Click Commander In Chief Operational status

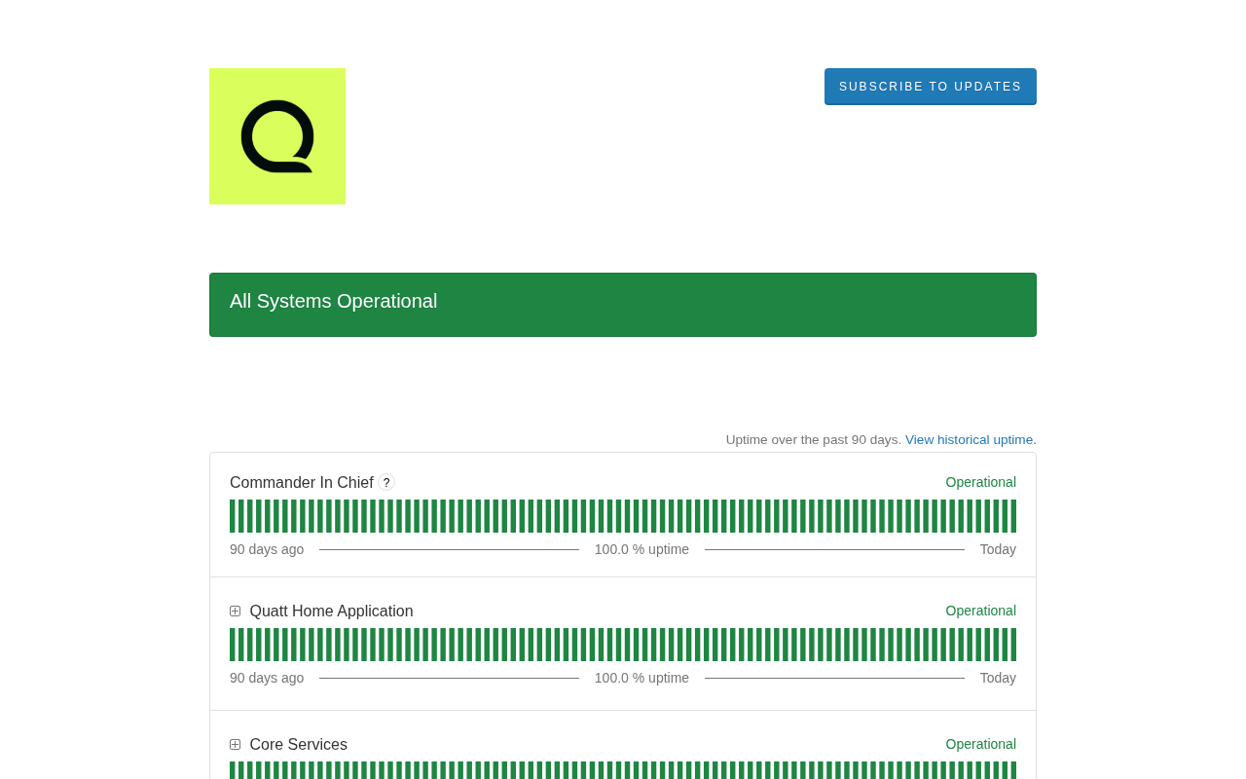(981, 482)
